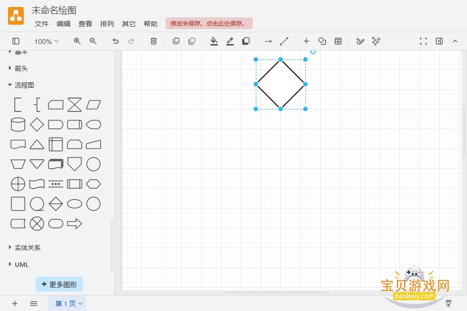Select the predefined process shape
Image resolution: width=467 pixels, height=311 pixels.
pyautogui.click(x=74, y=184)
